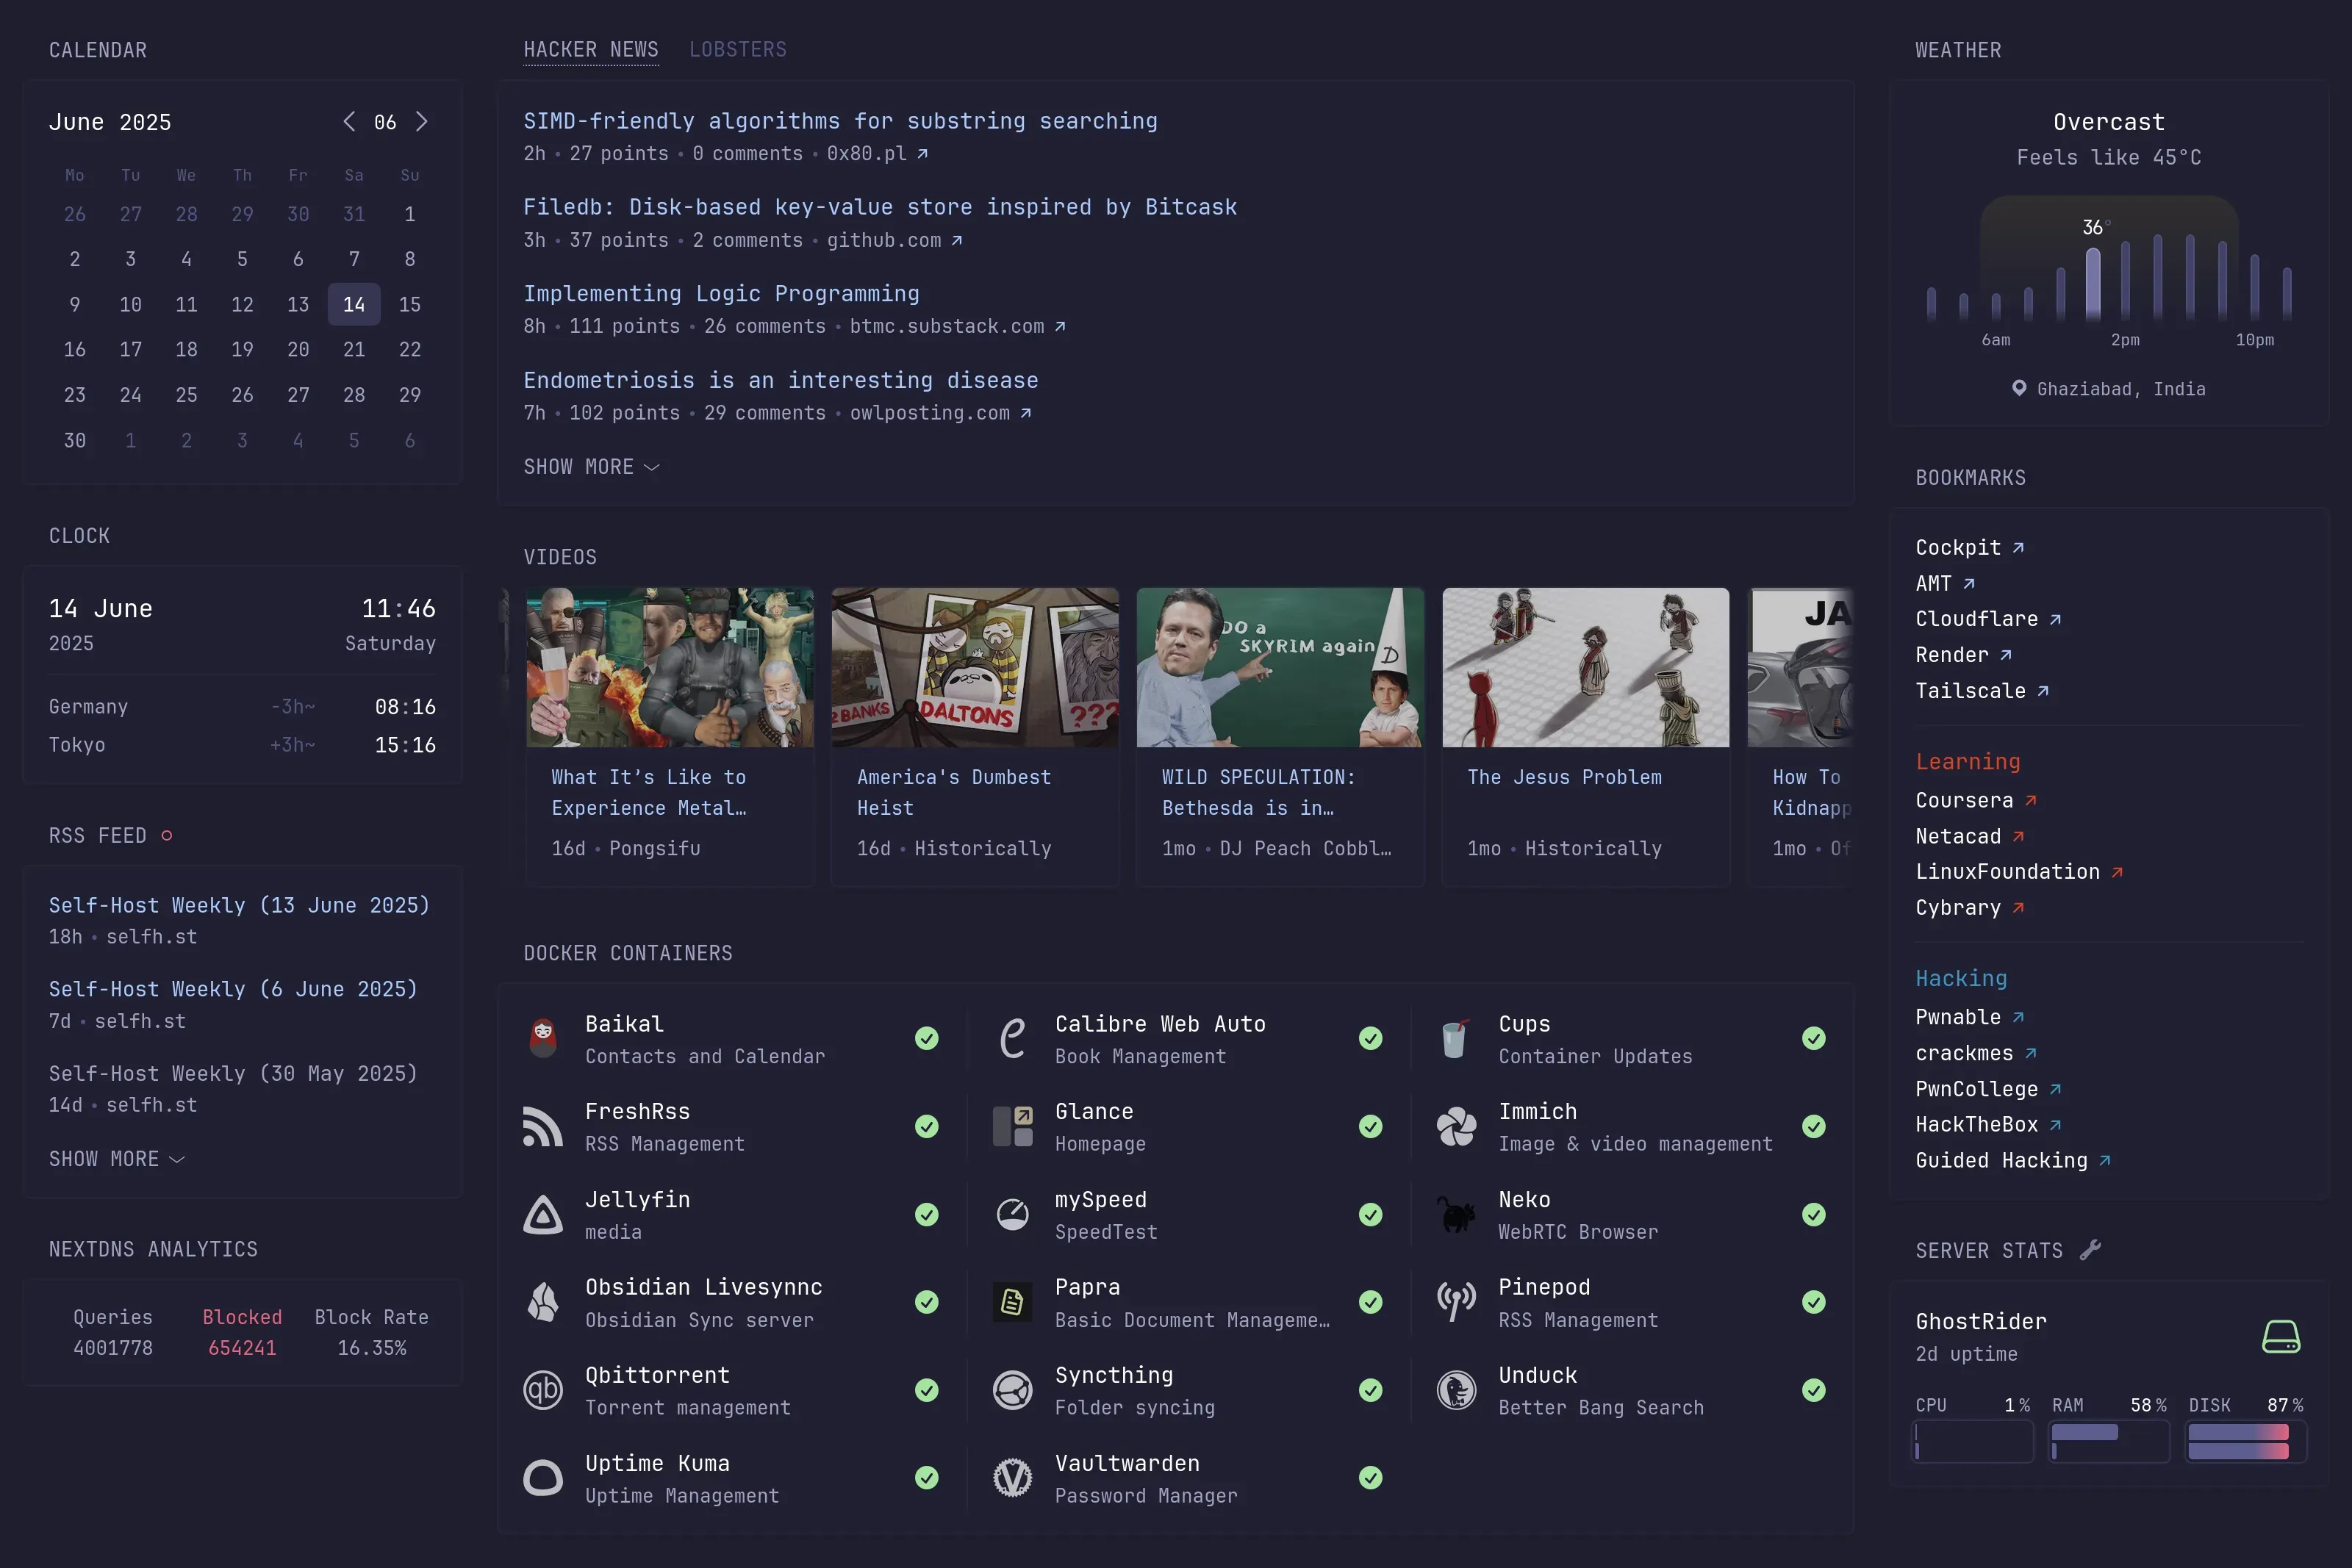Screen dimensions: 2352x1568
Task: Open Self-Host Weekly (6 June 2025)
Action: pos(233,989)
